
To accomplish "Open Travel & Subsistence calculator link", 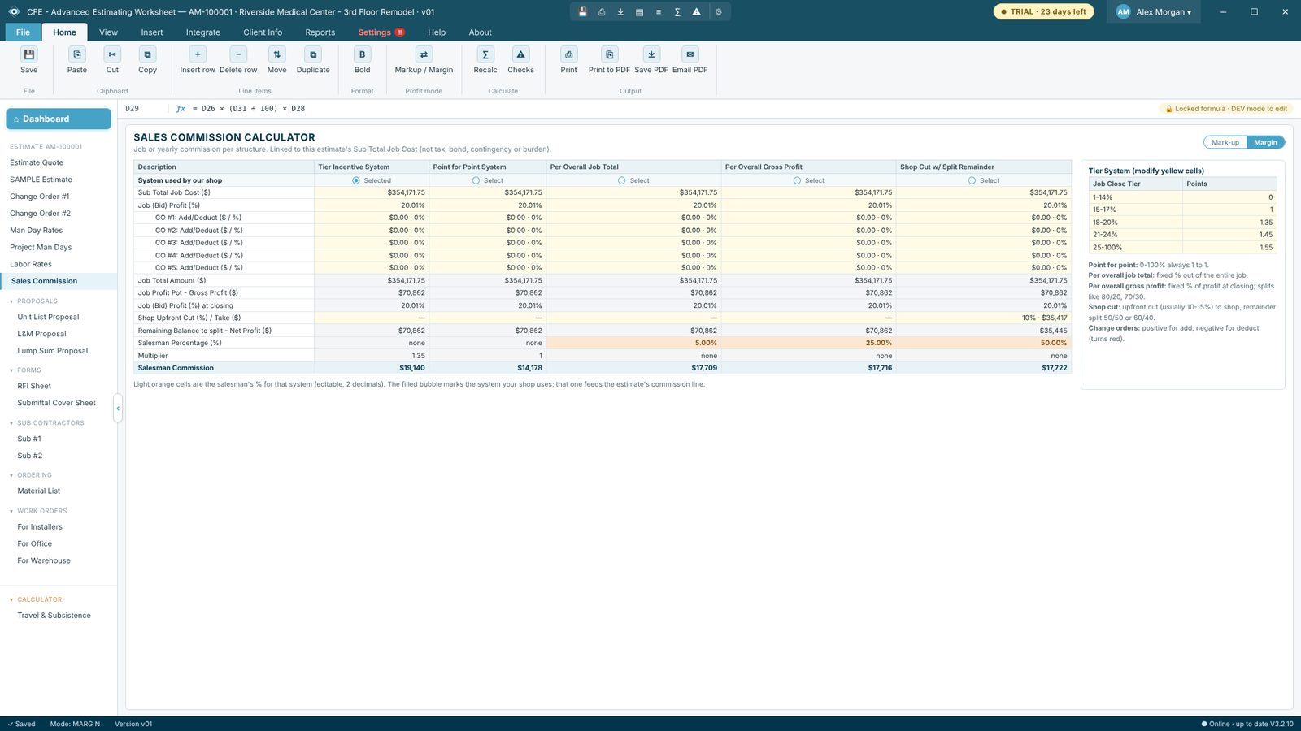I will tap(59, 616).
